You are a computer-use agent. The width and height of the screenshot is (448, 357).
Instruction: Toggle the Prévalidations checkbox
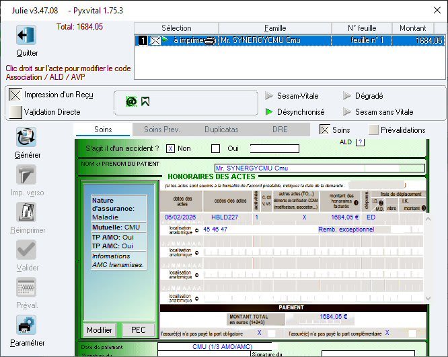coord(373,130)
